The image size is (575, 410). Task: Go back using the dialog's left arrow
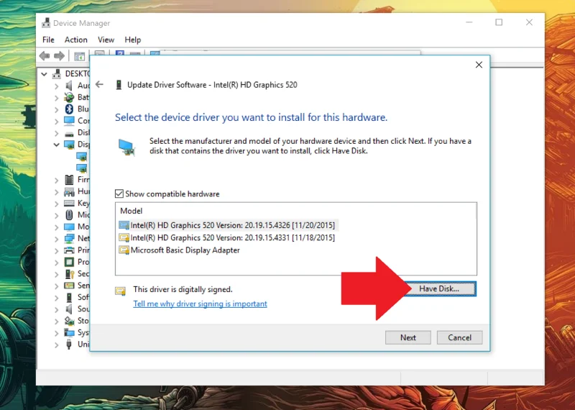[x=99, y=84]
